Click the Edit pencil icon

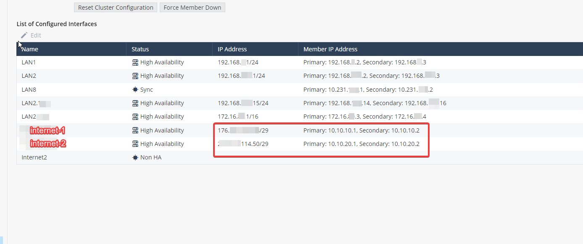click(x=24, y=35)
